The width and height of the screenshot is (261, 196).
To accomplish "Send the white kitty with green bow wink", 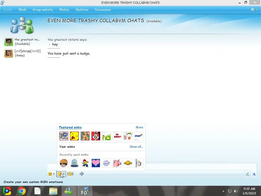I will pos(128,136).
